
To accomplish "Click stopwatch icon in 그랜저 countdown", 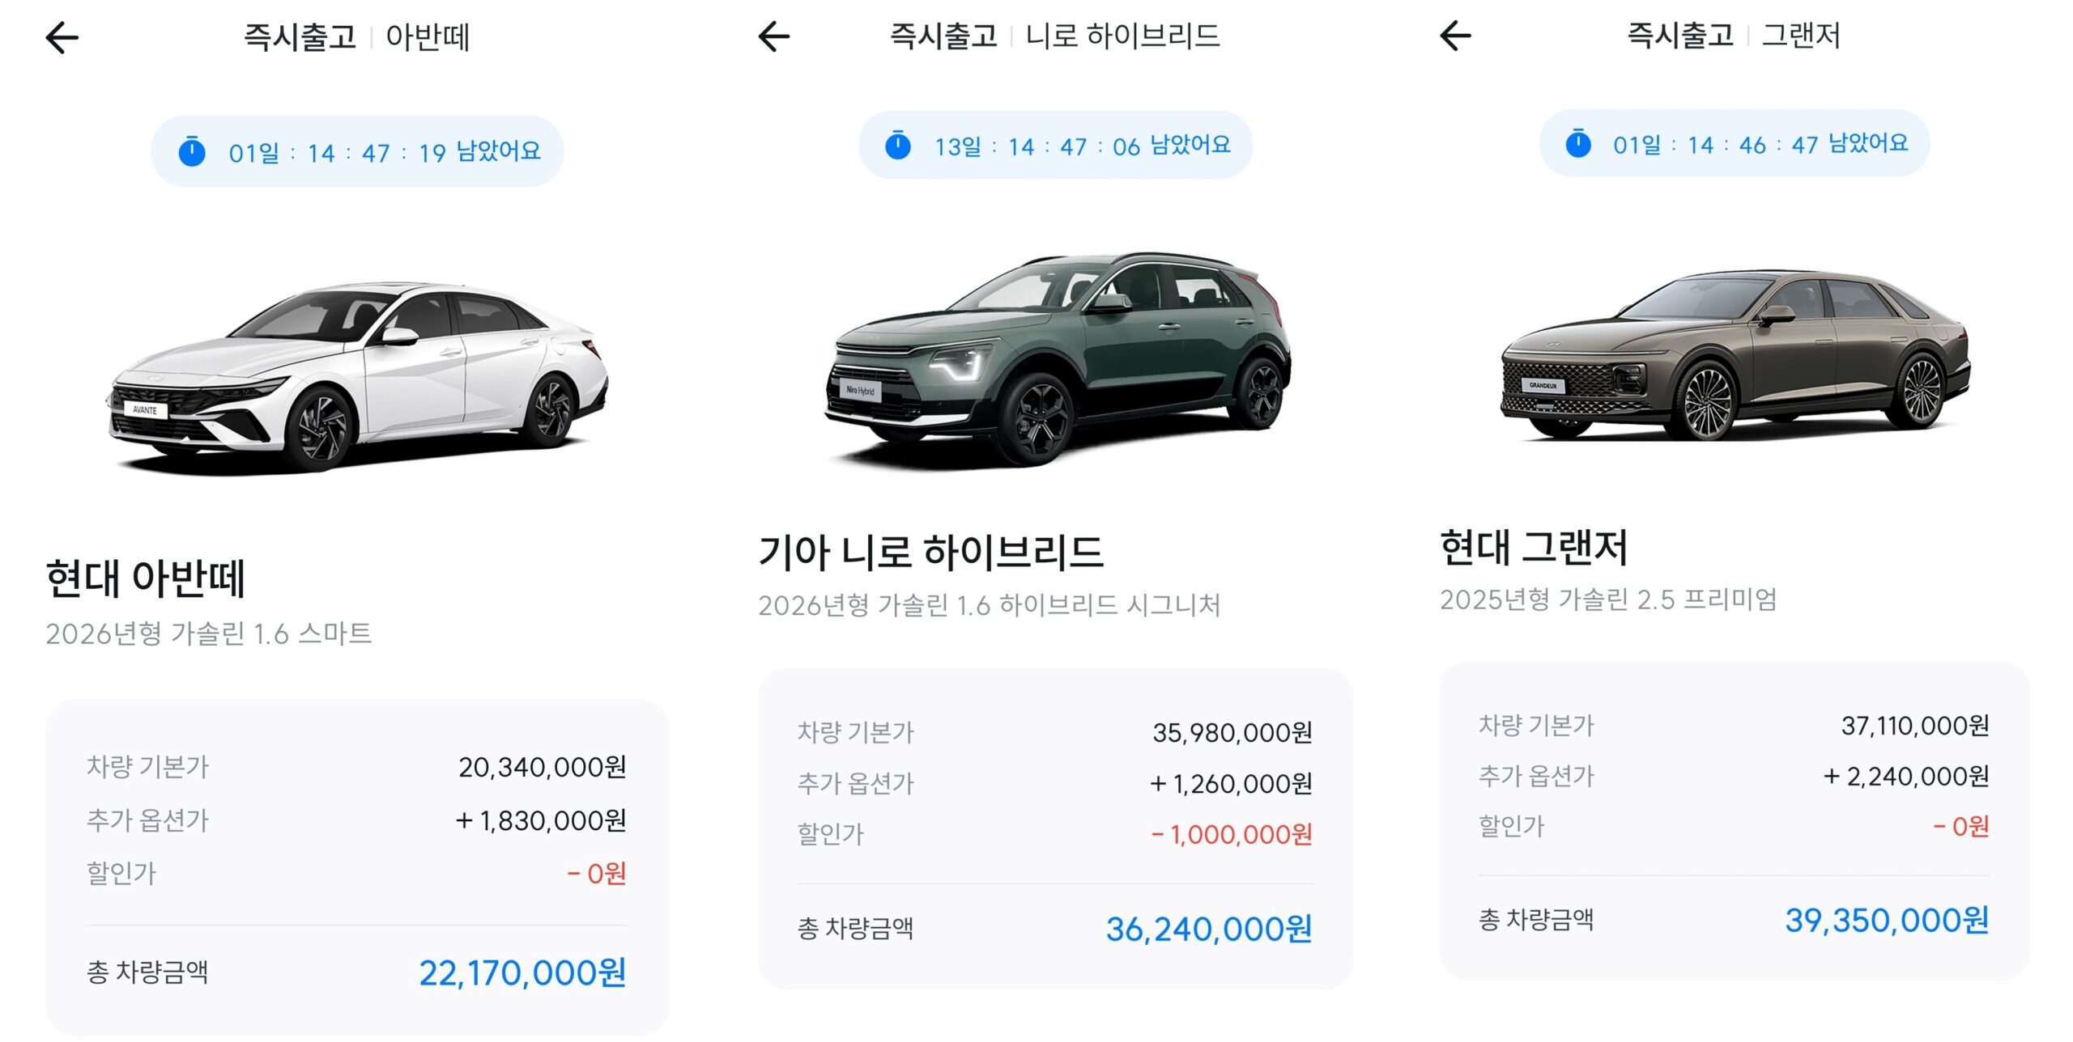I will pos(1578,144).
